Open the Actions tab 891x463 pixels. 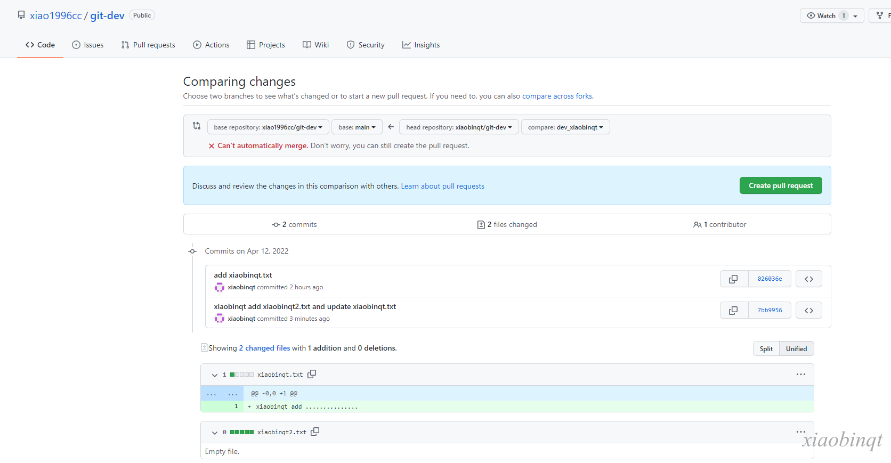(212, 45)
